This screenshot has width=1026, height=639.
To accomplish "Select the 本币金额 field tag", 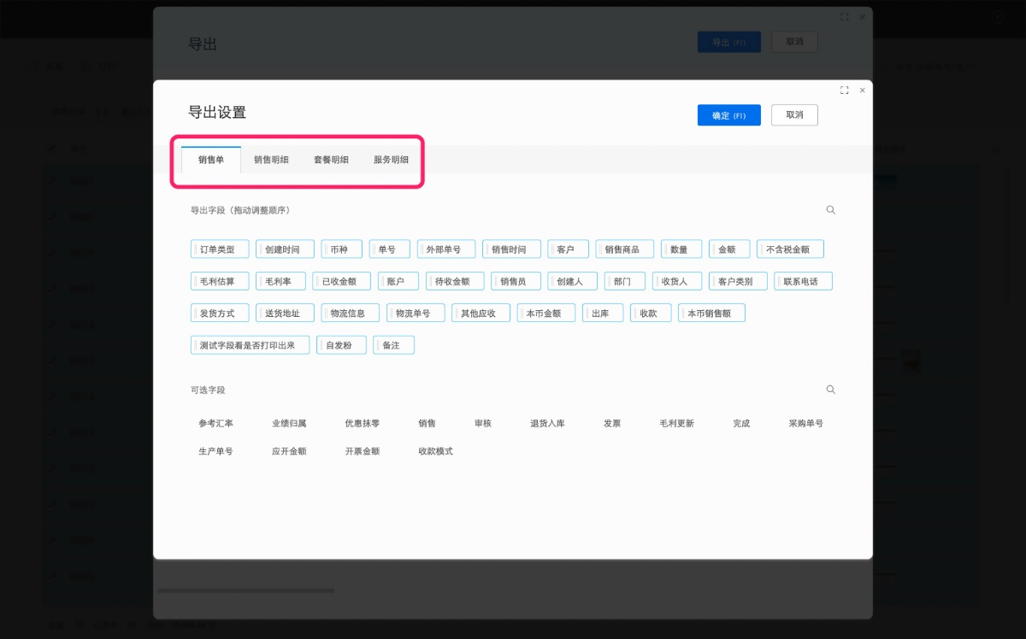I will click(545, 313).
